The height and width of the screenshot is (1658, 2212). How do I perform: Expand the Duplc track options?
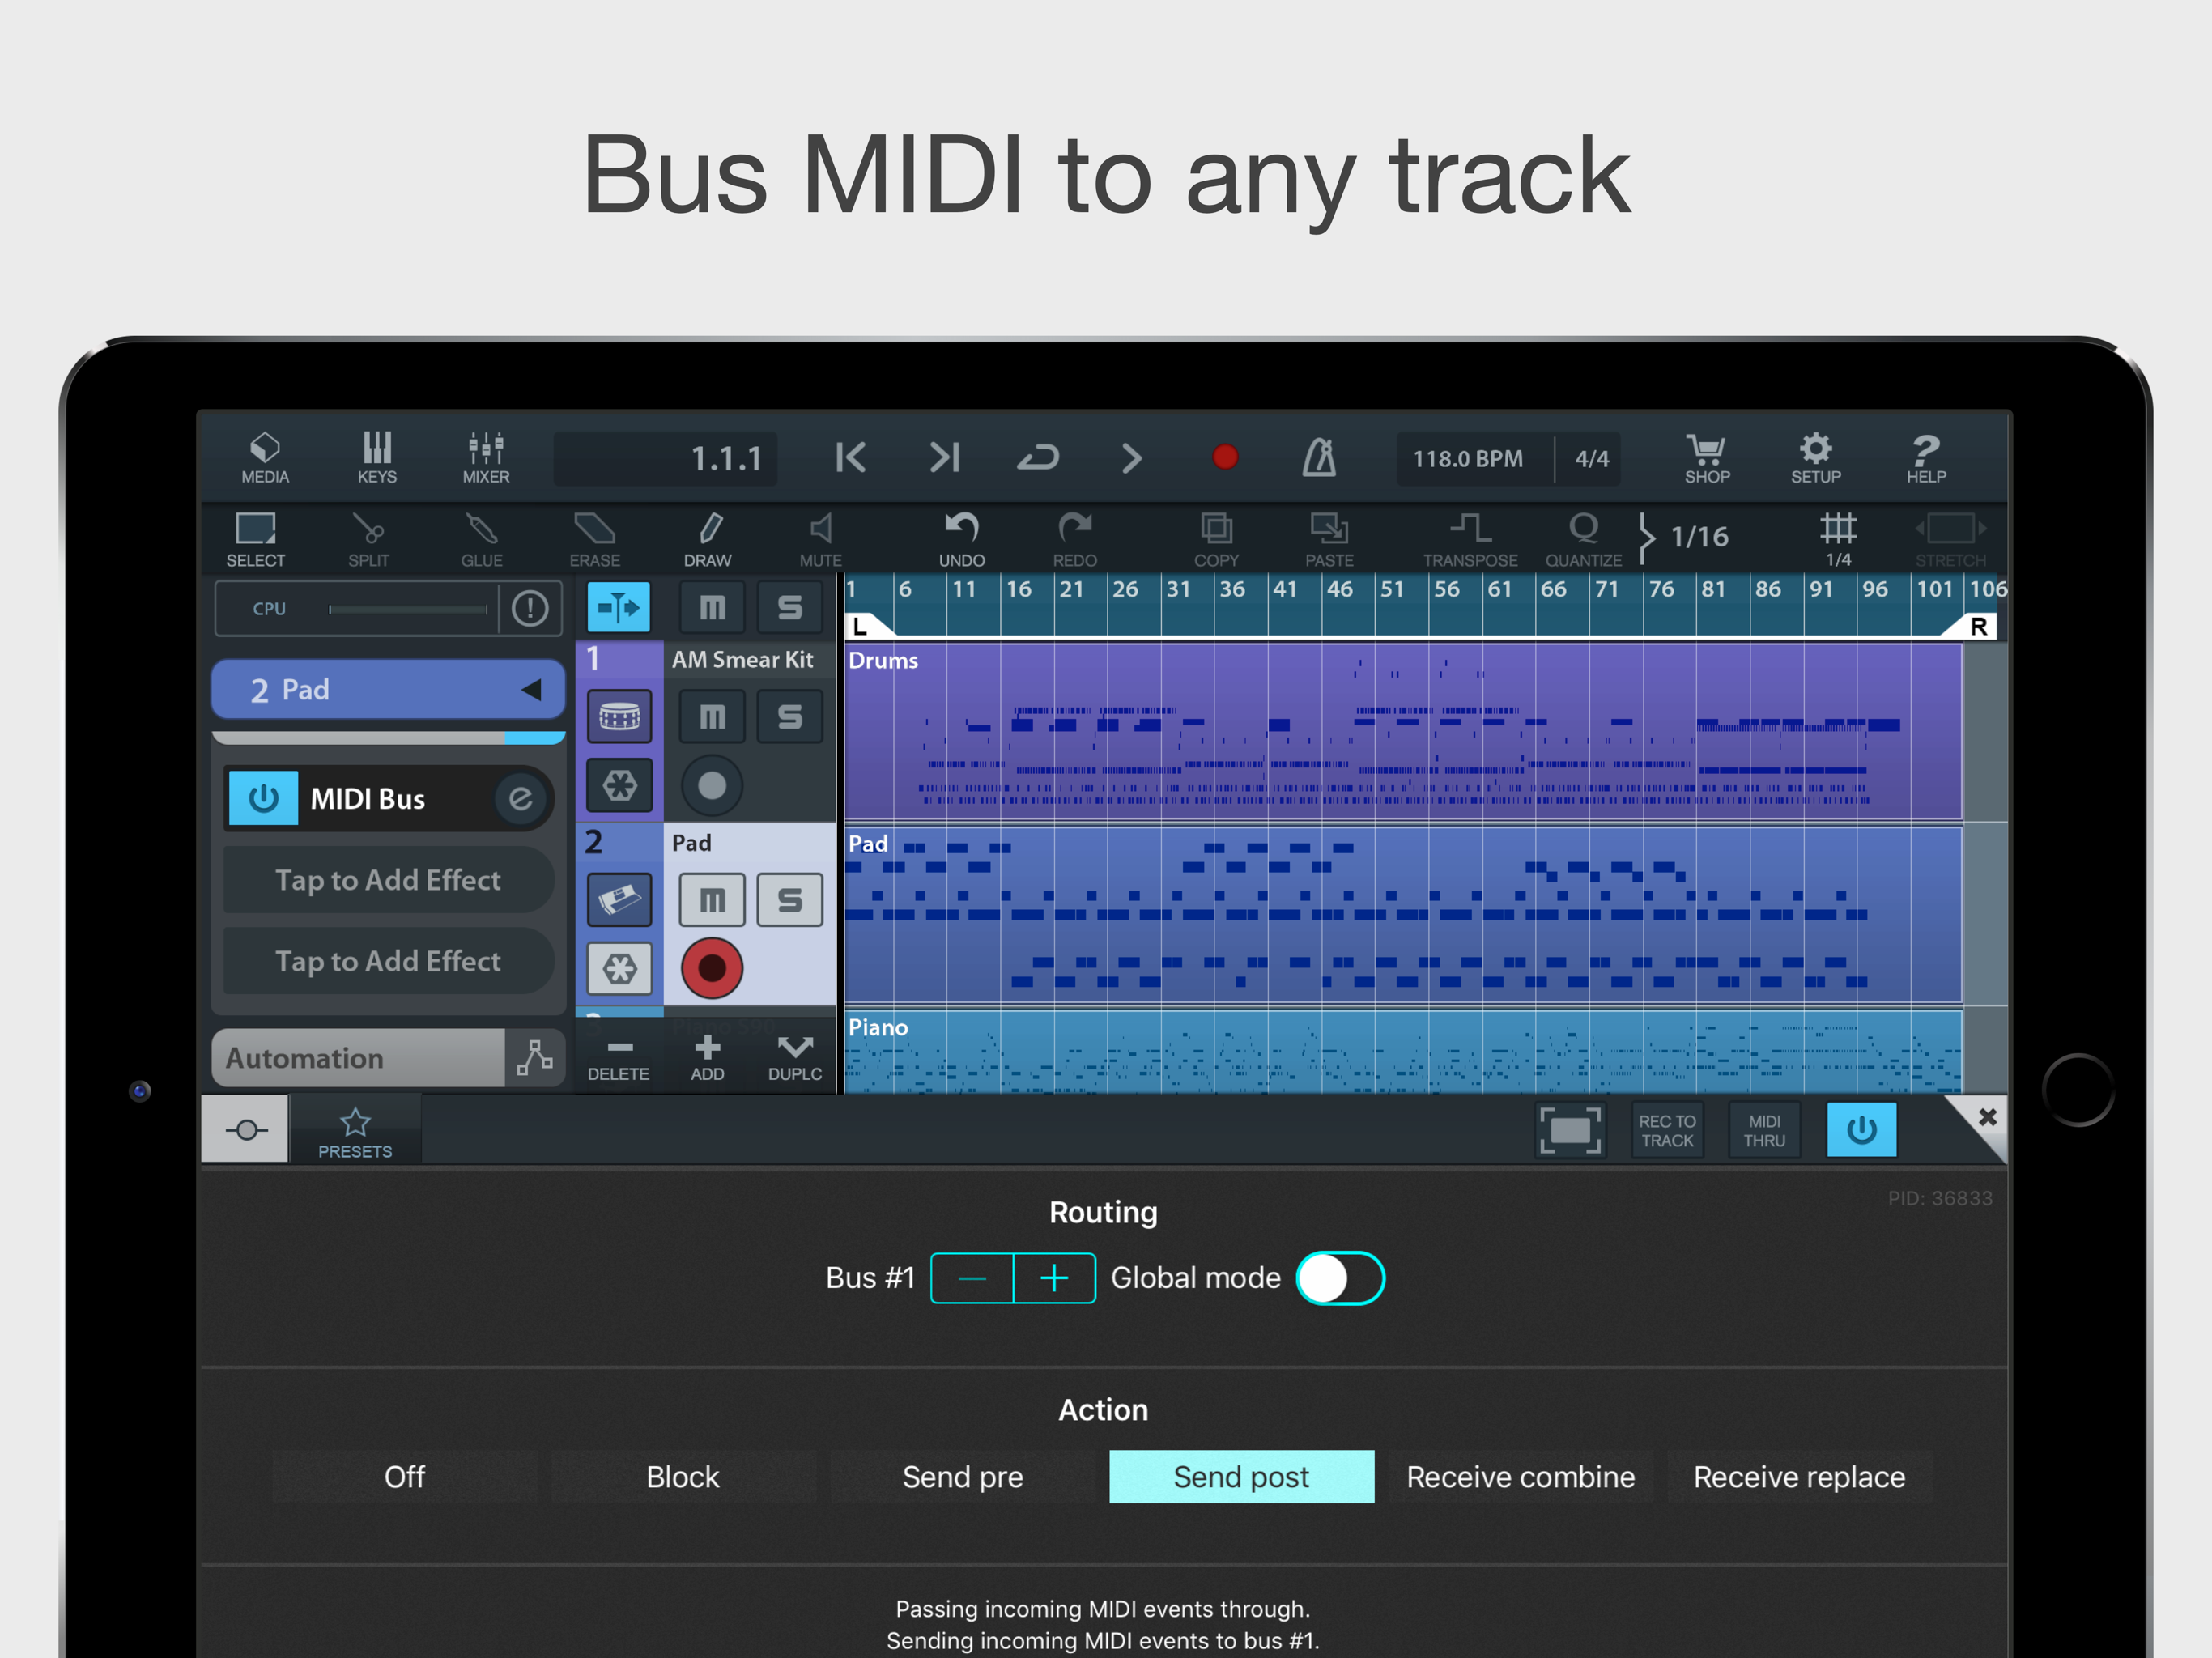(794, 1056)
